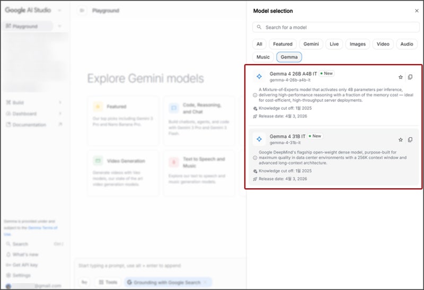424x290 pixels.
Task: Open the Video Generation card
Action: click(123, 173)
